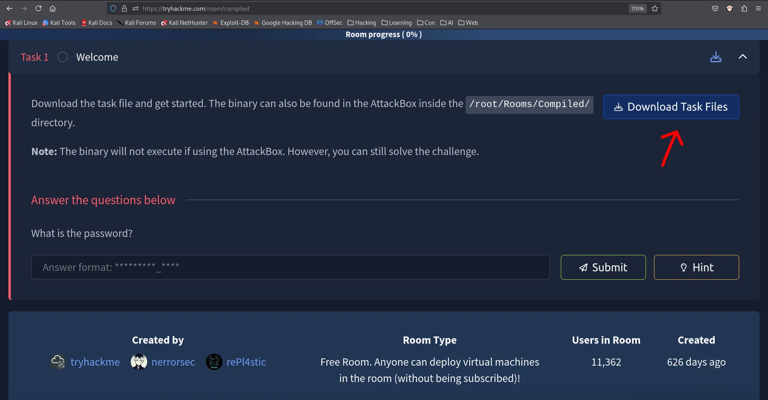Navigate back with the back arrow
Screen dimensions: 768x400
(x=10, y=8)
